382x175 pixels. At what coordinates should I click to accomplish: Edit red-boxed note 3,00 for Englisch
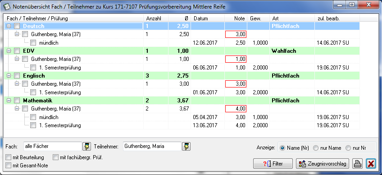coord(236,84)
